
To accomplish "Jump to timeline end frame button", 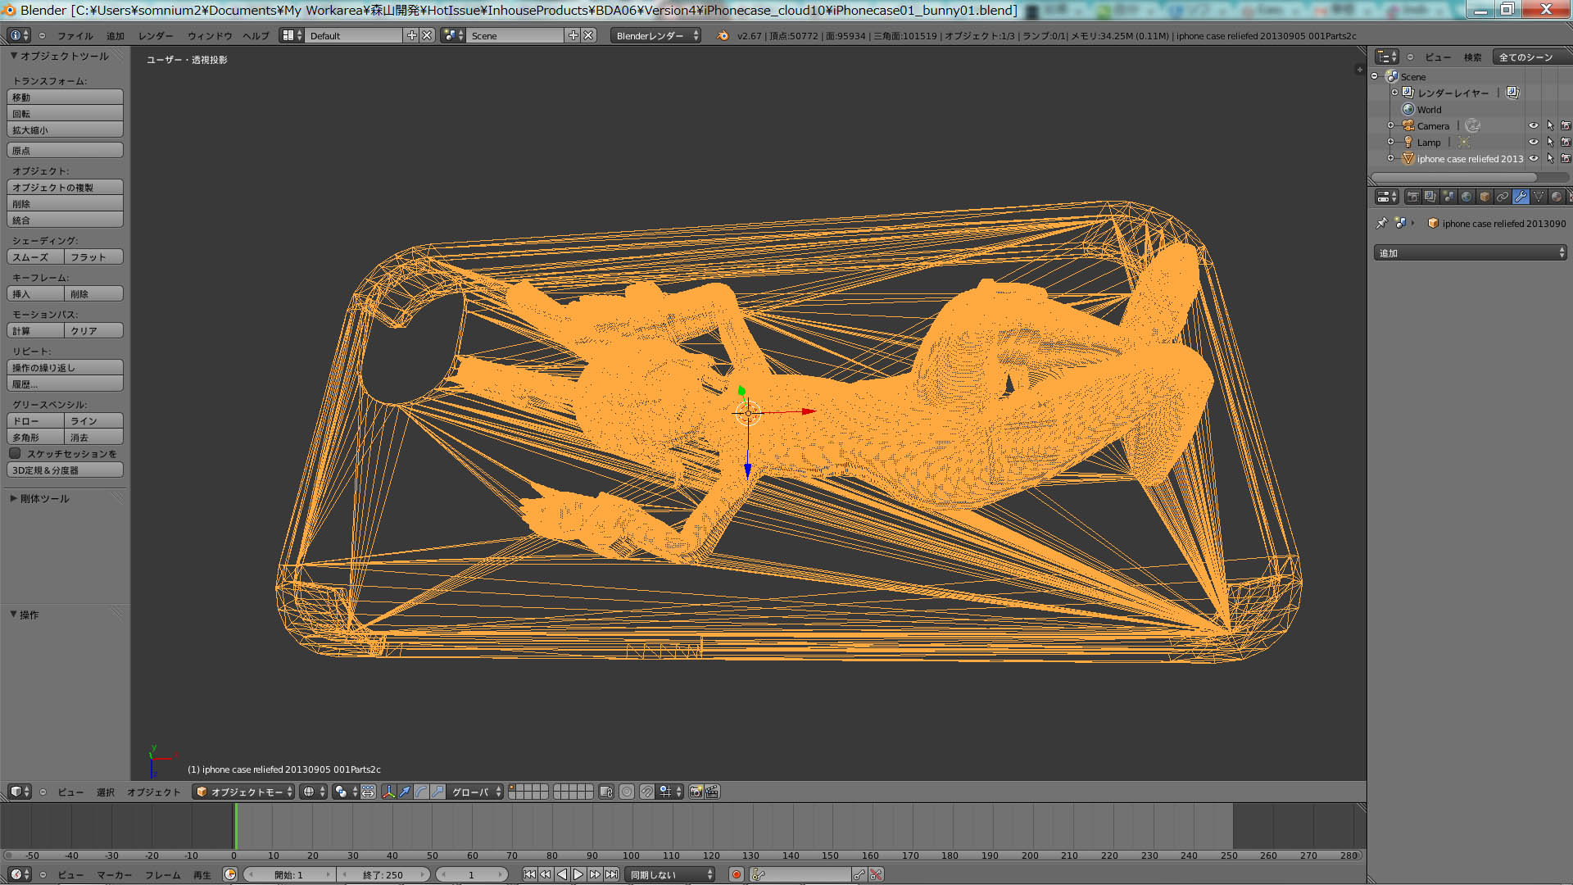I will point(611,874).
